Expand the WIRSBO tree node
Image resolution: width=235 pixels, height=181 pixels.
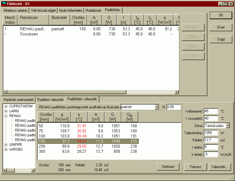coord(6,149)
